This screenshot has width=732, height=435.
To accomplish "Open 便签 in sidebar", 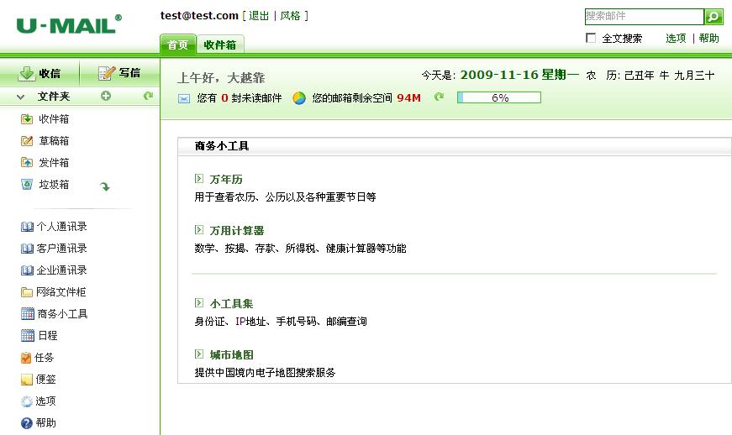I will (45, 380).
